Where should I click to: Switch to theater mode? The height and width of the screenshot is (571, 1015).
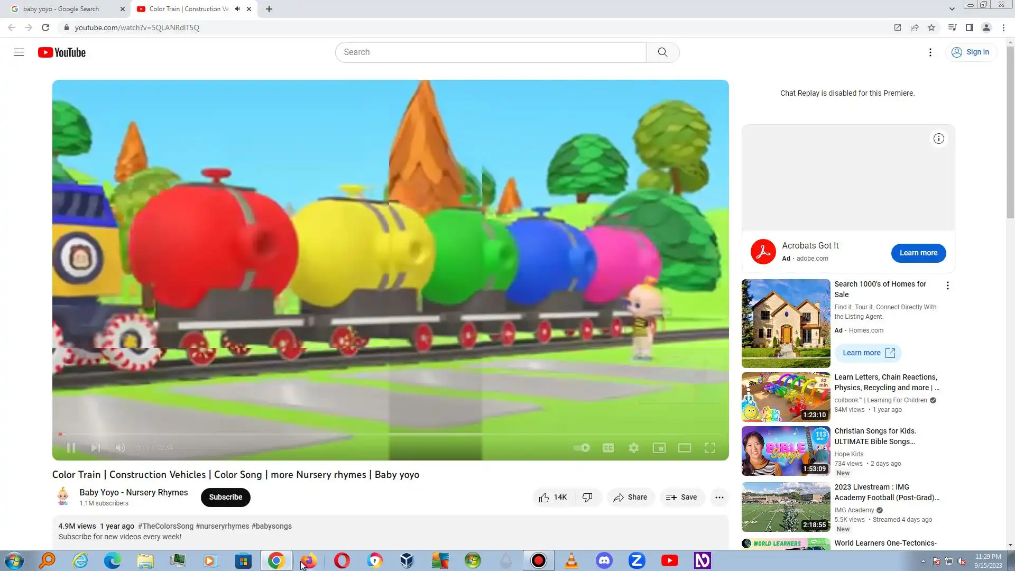685,448
